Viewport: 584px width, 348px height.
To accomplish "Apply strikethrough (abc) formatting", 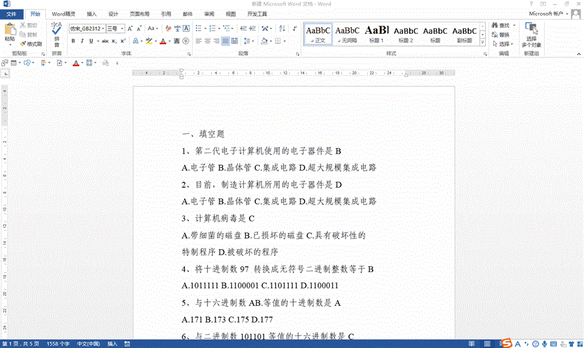I will click(104, 41).
